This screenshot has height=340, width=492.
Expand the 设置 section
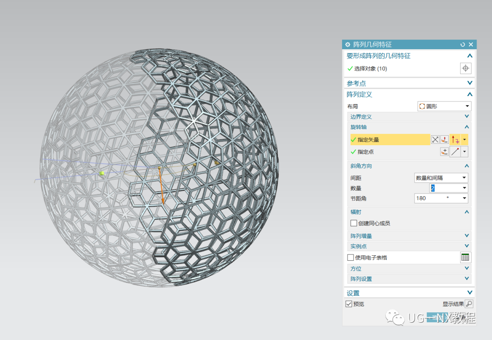click(470, 293)
